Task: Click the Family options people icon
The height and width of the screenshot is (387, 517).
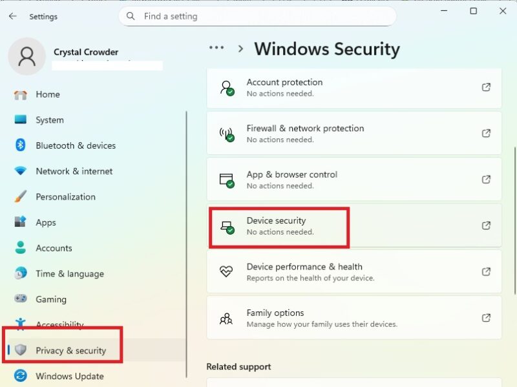Action: (227, 317)
